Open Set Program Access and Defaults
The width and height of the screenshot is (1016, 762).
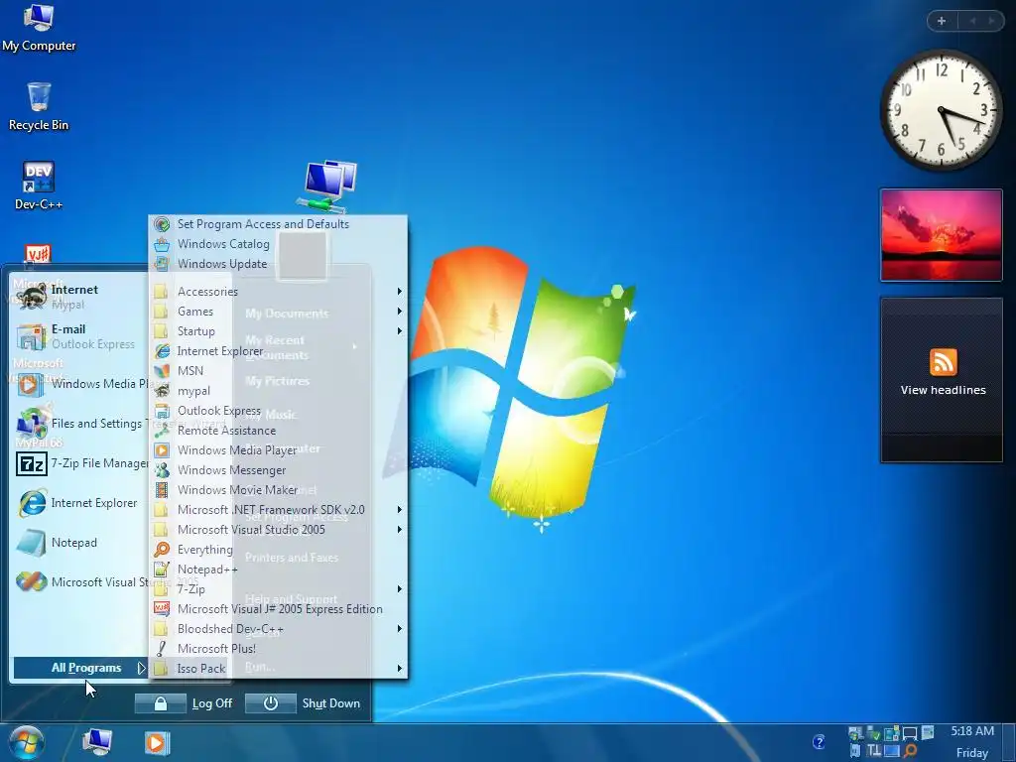[x=278, y=223]
